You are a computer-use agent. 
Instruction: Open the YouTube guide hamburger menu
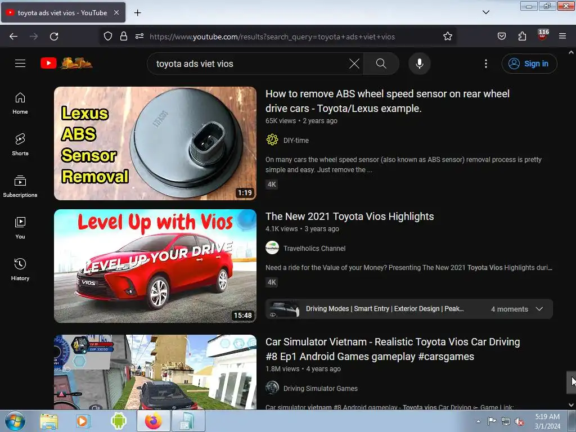20,63
